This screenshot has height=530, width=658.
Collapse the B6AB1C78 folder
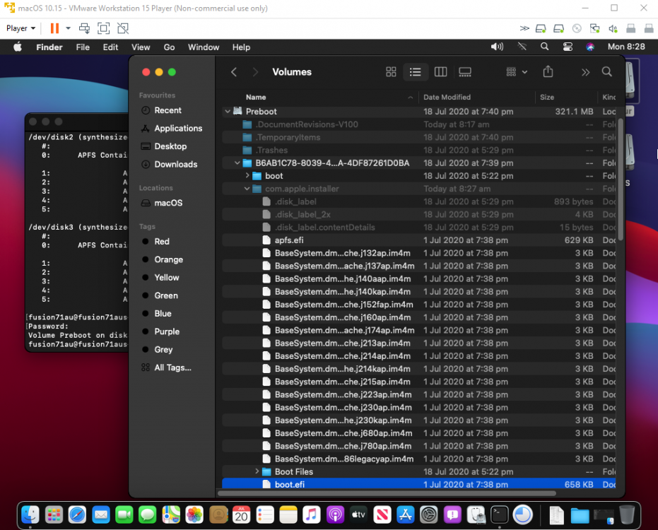pyautogui.click(x=237, y=163)
